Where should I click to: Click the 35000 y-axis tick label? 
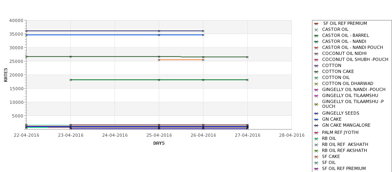point(16,34)
